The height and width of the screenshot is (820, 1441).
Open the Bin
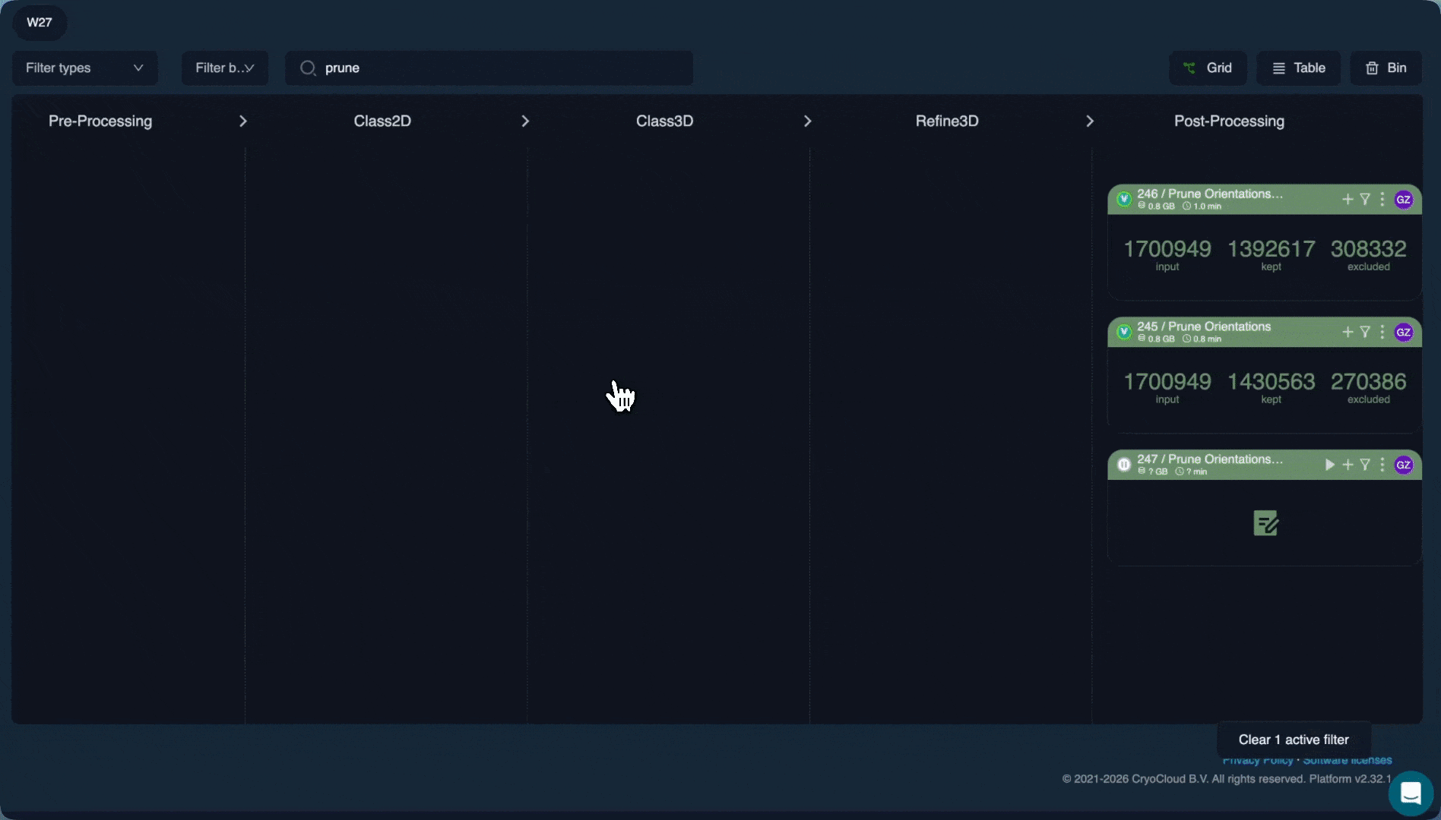click(1386, 68)
